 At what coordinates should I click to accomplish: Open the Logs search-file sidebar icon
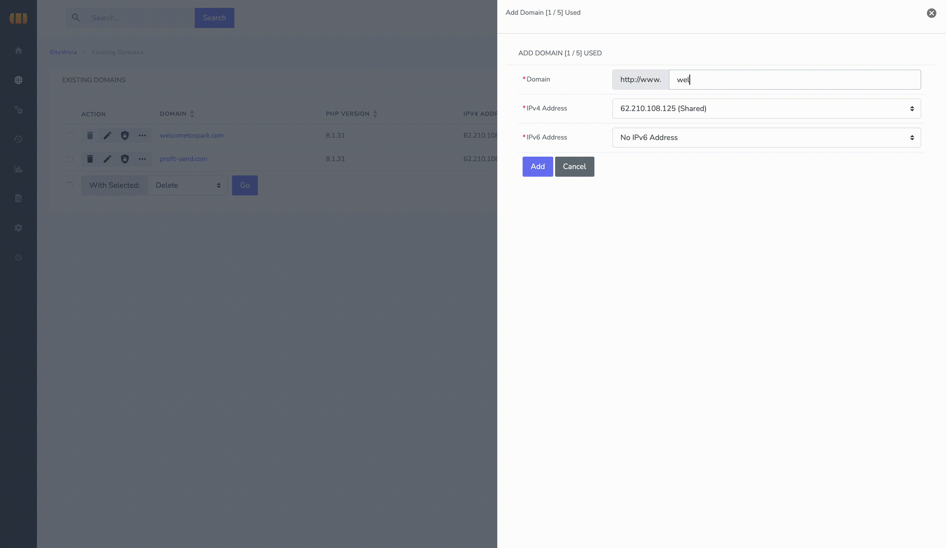(18, 198)
